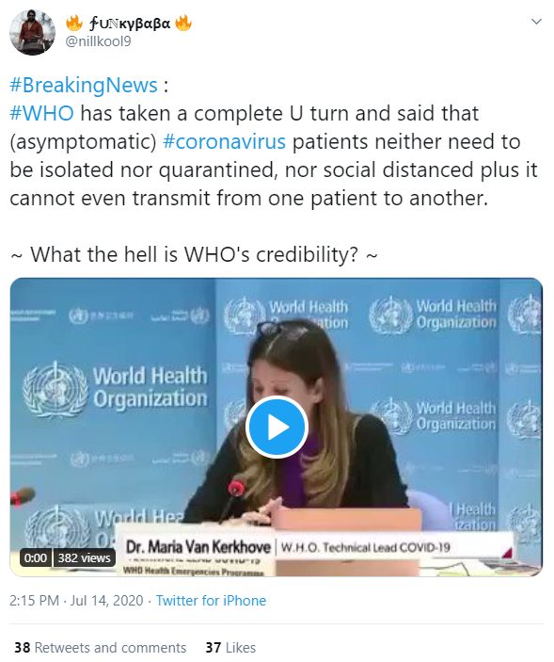Click the large World Health Organization logo in video
This screenshot has height=662, width=554.
115,388
